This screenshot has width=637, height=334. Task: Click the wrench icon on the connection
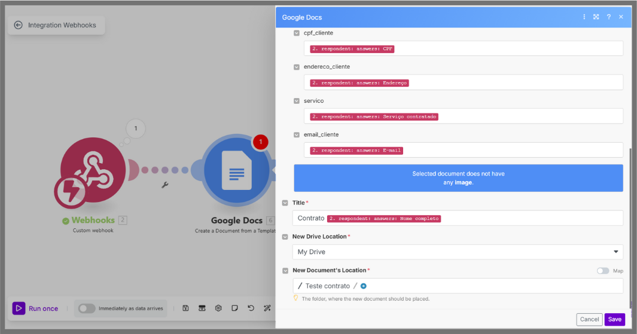165,185
